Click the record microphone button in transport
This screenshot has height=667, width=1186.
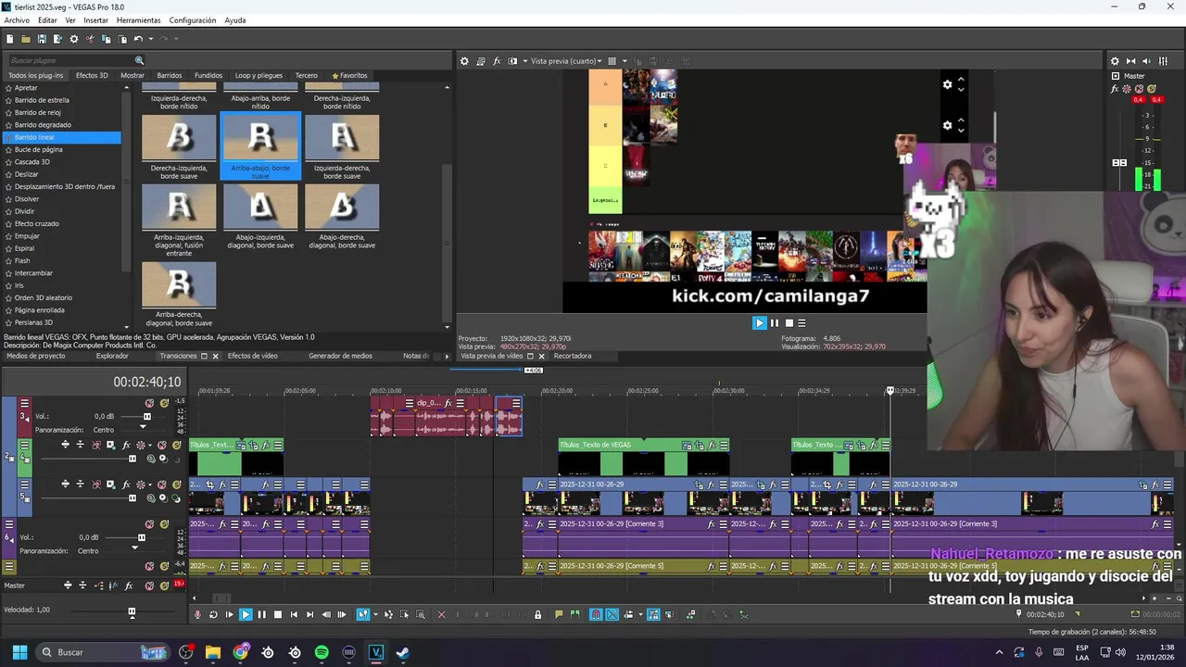pyautogui.click(x=196, y=614)
